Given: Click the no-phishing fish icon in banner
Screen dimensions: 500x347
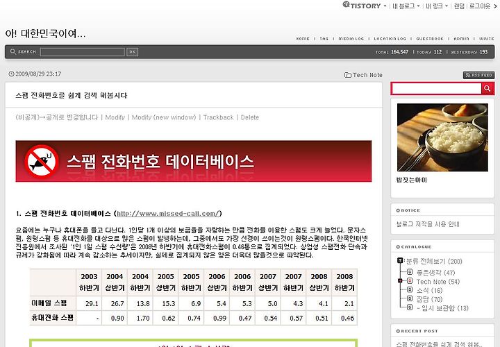Looking at the screenshot, I should (42, 161).
